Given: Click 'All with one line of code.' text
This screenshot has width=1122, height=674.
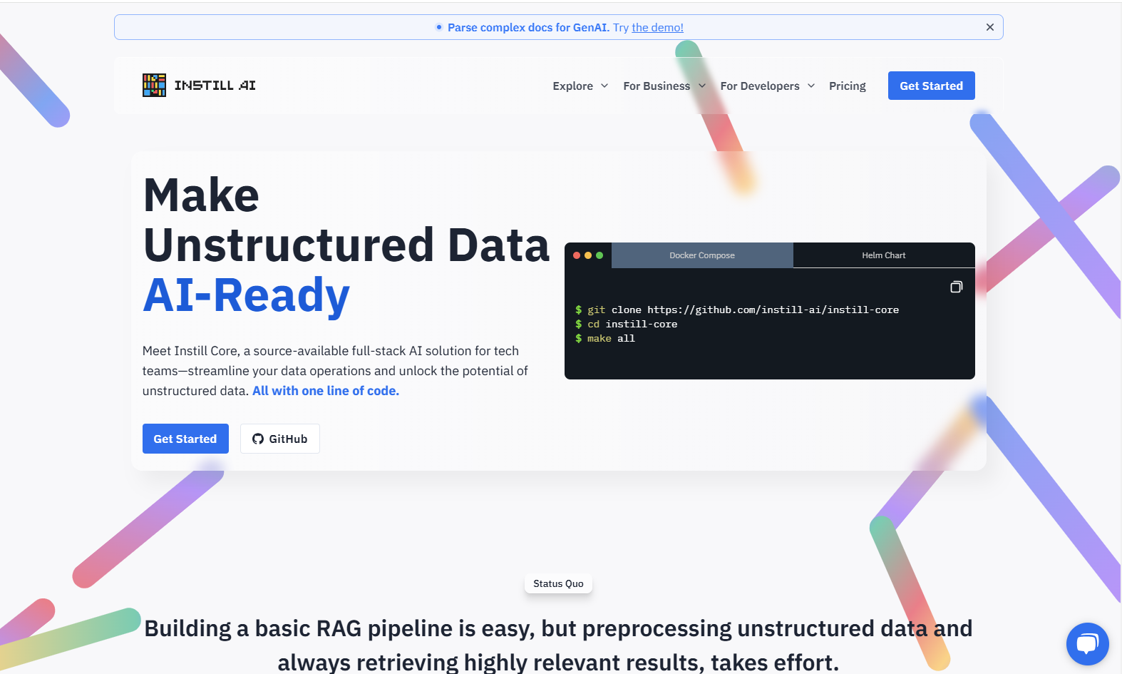Looking at the screenshot, I should (x=326, y=391).
